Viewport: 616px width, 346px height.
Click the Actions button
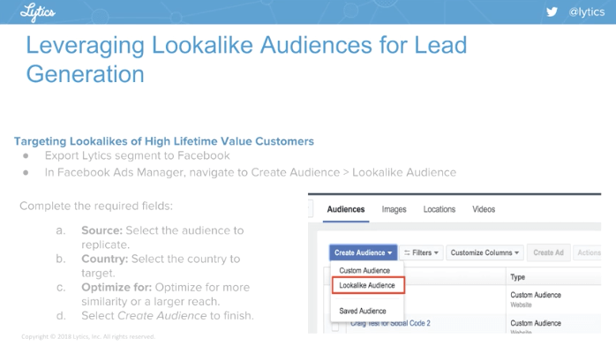(x=588, y=252)
